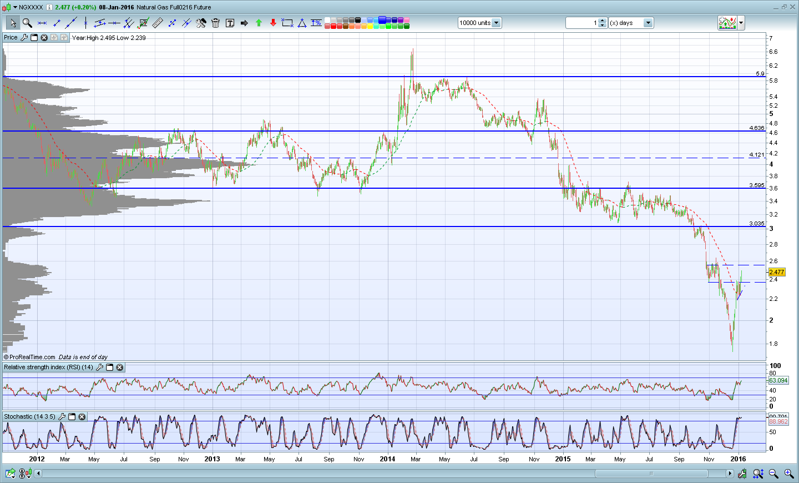Open the 10000 units dropdown
This screenshot has width=799, height=483.
pyautogui.click(x=496, y=23)
